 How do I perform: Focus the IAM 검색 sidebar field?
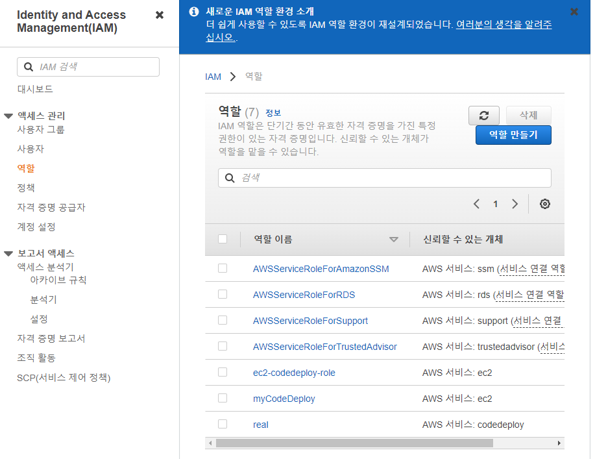point(88,67)
